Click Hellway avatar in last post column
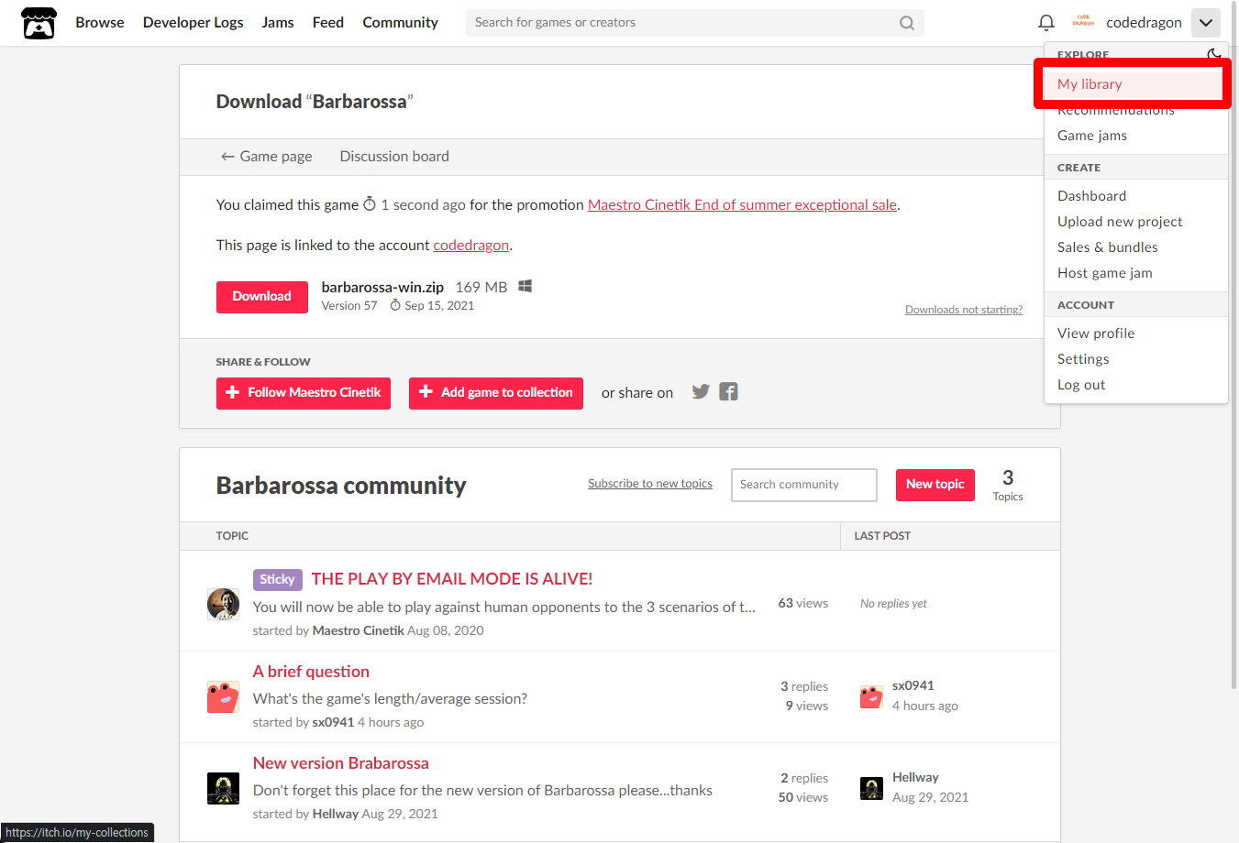 [871, 788]
